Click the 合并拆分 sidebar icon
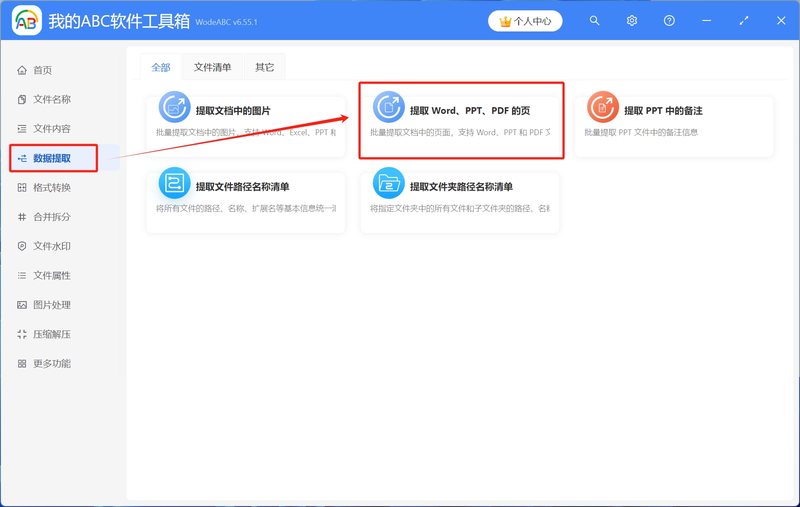 coord(22,217)
